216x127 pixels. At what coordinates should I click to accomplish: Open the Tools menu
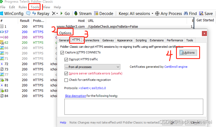[x=35, y=7]
